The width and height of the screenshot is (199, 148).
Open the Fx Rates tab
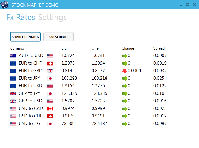coord(21,17)
